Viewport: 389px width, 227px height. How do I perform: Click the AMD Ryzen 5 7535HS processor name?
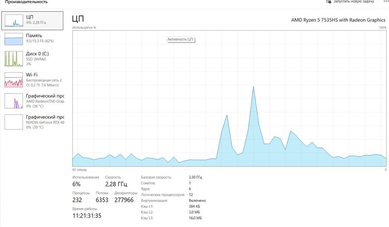click(338, 20)
